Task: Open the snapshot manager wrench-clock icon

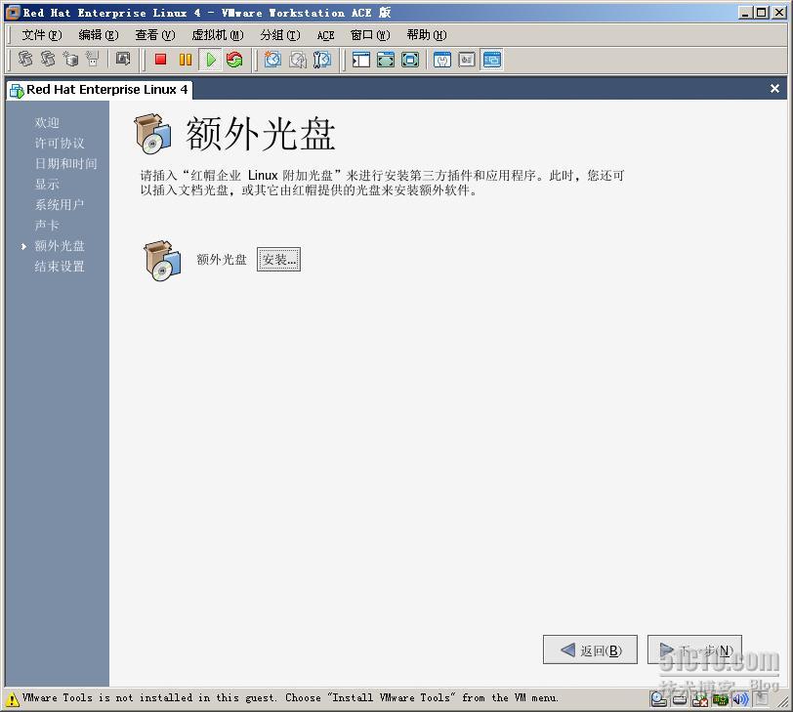Action: pos(321,60)
